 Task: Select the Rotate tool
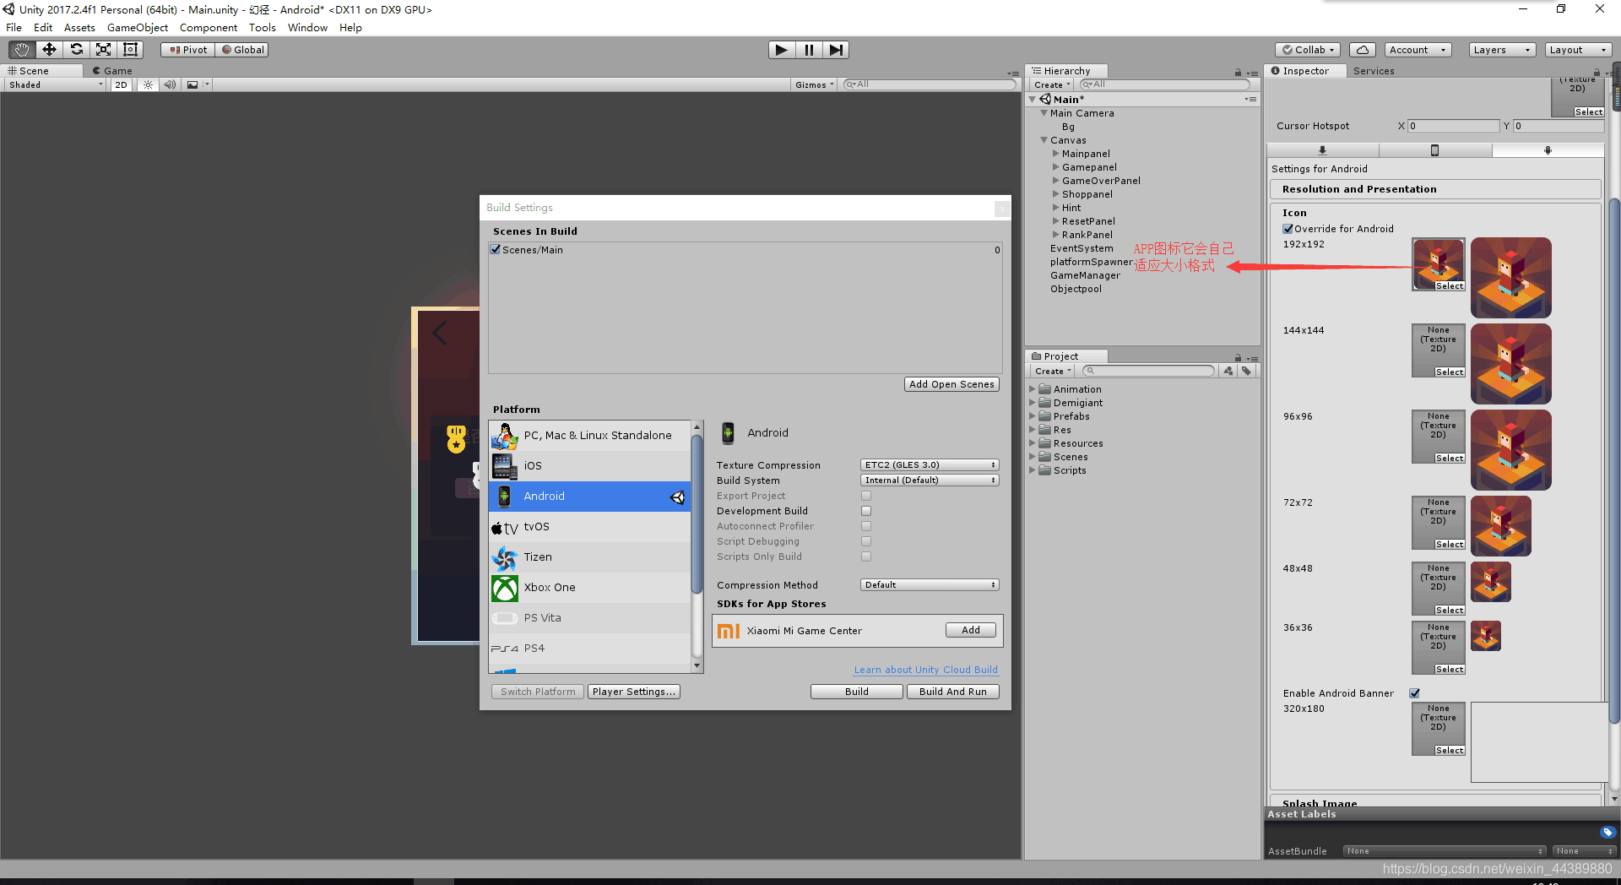(76, 50)
